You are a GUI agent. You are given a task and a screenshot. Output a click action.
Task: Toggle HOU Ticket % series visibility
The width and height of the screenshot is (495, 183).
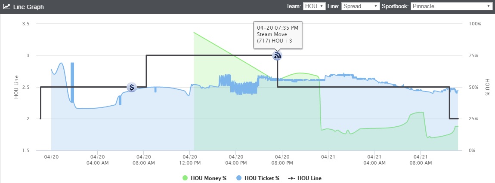point(258,178)
